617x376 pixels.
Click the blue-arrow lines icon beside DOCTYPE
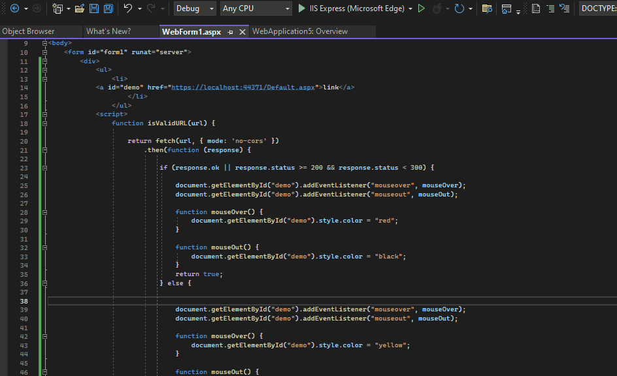tap(565, 8)
